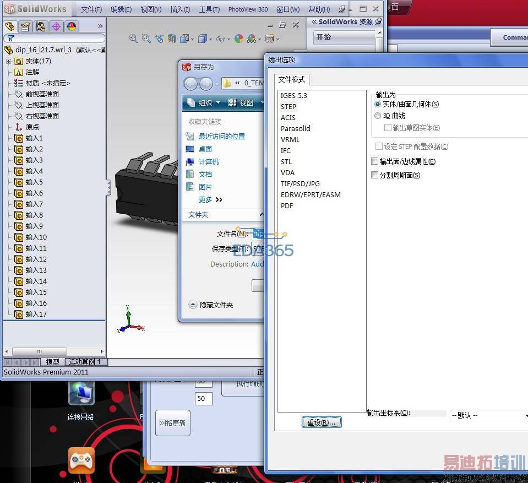528x483 pixels.
Task: Select Parasolid in format list
Action: tap(296, 129)
